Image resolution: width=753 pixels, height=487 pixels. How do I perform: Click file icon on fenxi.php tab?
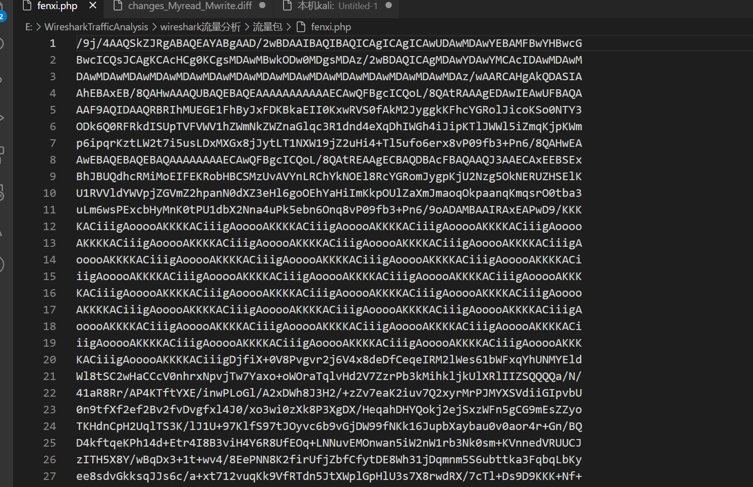click(27, 6)
